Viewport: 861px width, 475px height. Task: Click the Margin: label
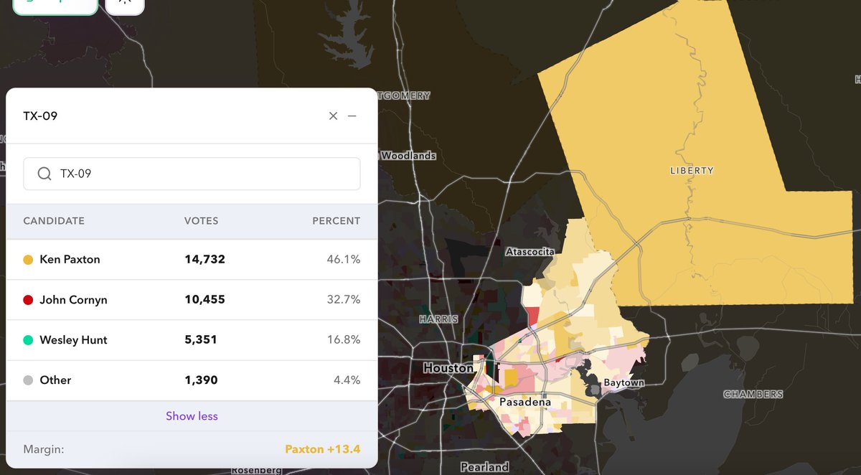(44, 450)
